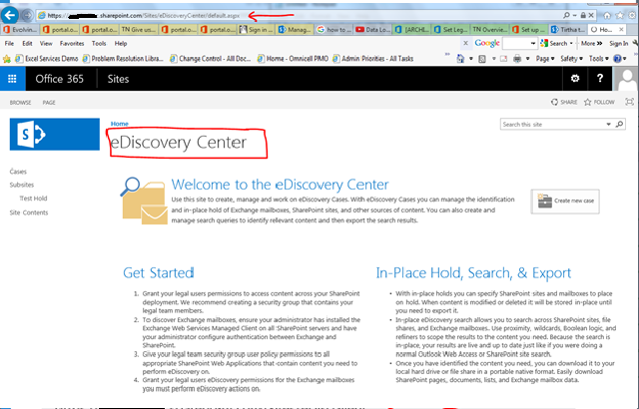Click the security lock icon in address bar

(583, 15)
